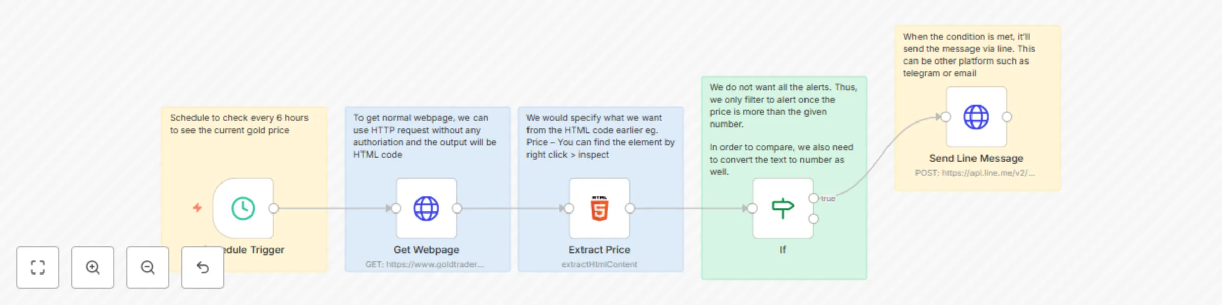Select the Extract Price node title

click(600, 249)
